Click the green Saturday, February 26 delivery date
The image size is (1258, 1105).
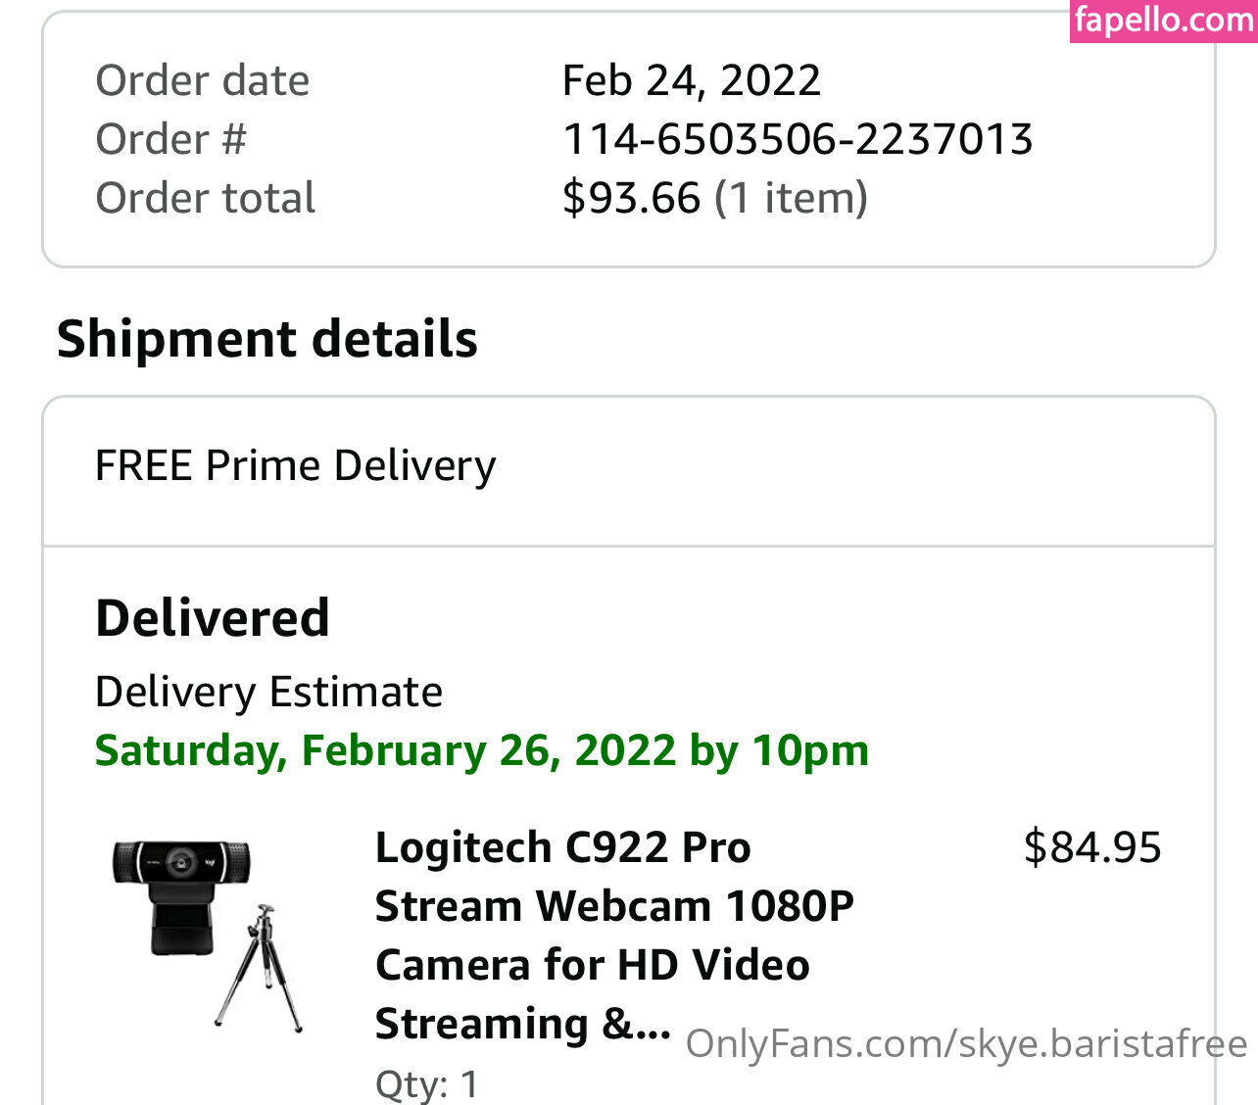481,751
